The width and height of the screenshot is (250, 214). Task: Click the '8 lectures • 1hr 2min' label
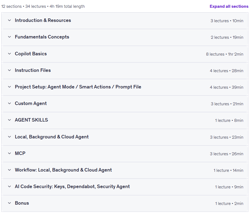point(225,54)
